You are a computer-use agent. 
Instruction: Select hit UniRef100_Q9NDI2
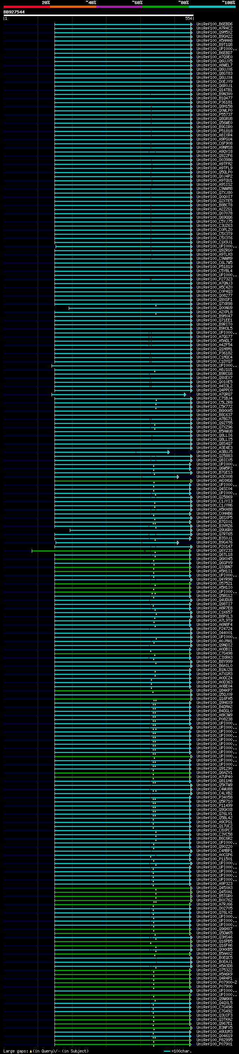(x=214, y=645)
